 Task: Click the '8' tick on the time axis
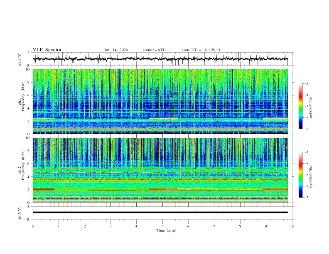[x=240, y=226]
